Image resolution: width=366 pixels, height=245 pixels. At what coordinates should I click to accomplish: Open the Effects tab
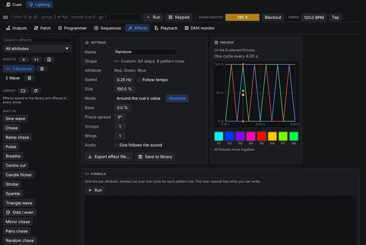point(137,28)
